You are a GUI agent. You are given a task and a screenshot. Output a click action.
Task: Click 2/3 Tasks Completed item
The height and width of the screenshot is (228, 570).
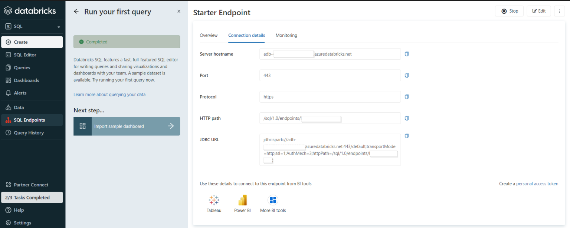(x=32, y=198)
